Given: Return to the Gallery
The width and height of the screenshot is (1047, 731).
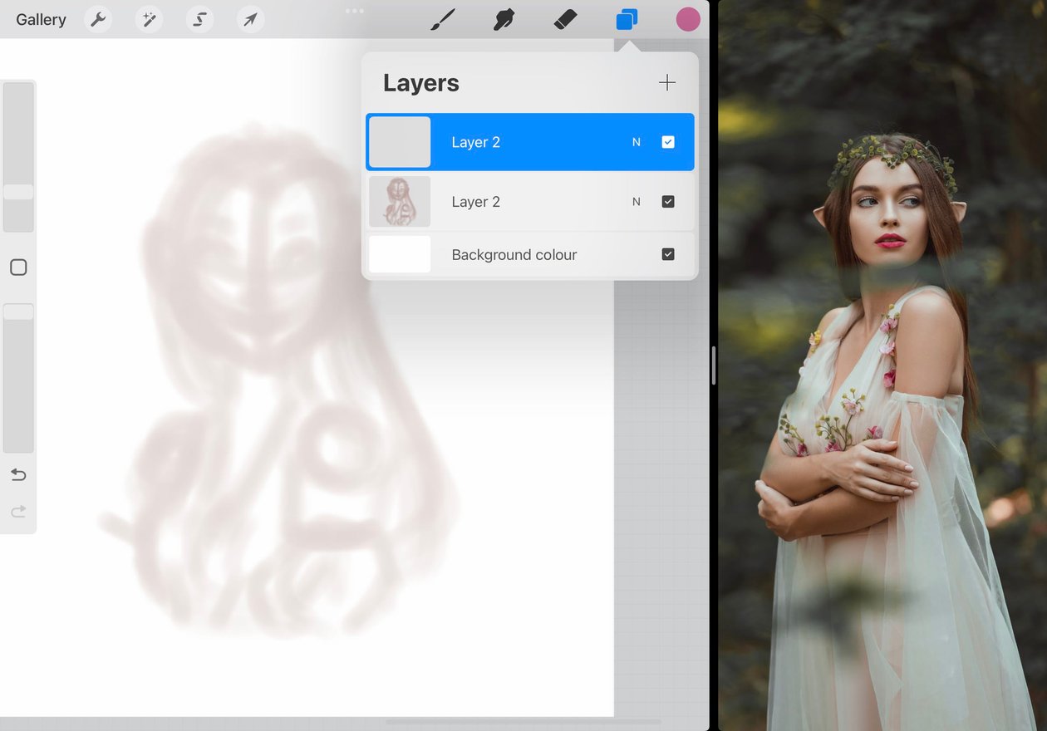Looking at the screenshot, I should [41, 20].
